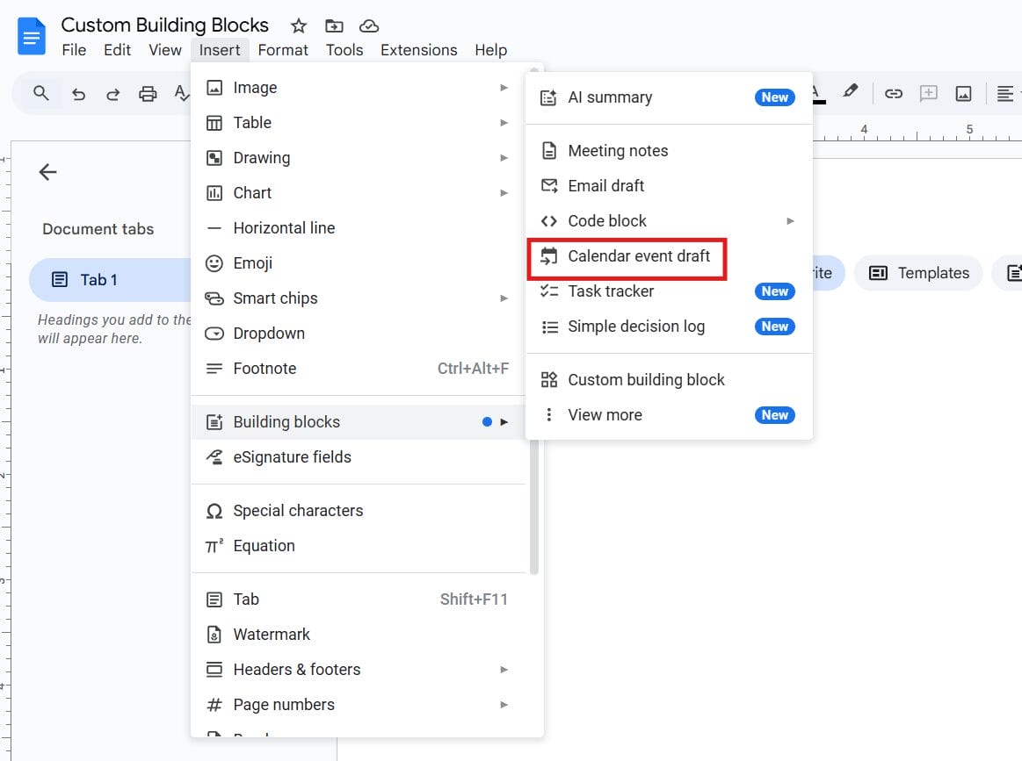This screenshot has width=1022, height=761.
Task: Insert a Footnote
Action: pos(358,369)
